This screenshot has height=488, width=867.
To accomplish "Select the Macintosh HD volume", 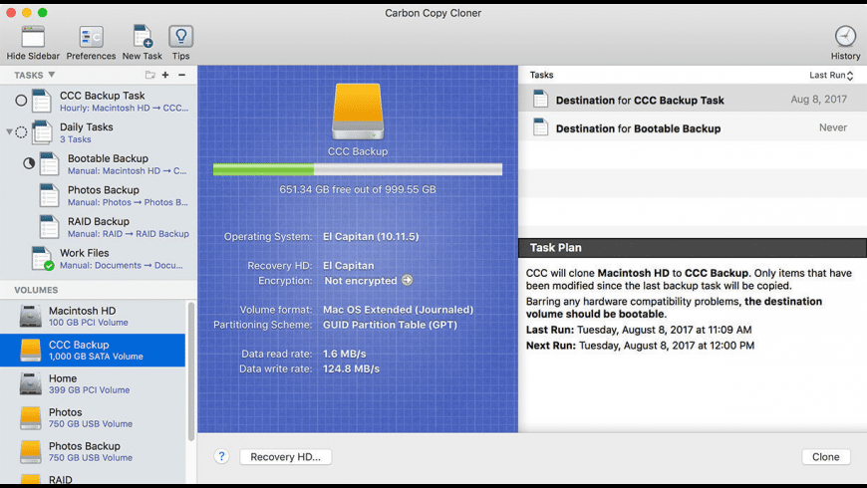I will 93,316.
